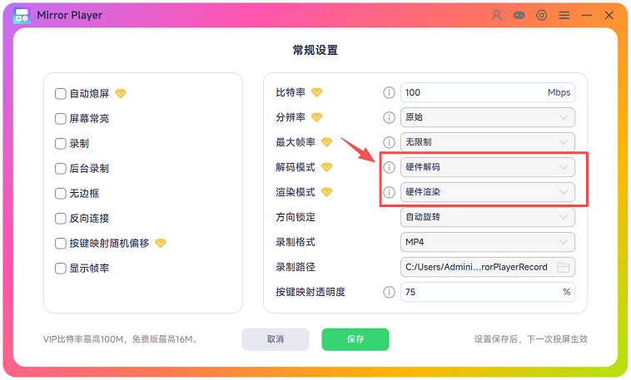Viewport: 631px width, 380px height.
Task: Toggle the 反向连接 checkbox
Action: [x=61, y=219]
